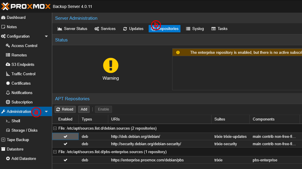Switch to the Syslog tab

coord(195,29)
